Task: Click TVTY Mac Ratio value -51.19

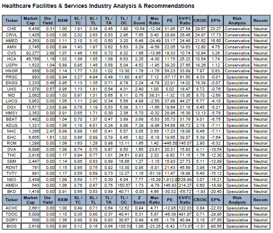Action: 154,174
